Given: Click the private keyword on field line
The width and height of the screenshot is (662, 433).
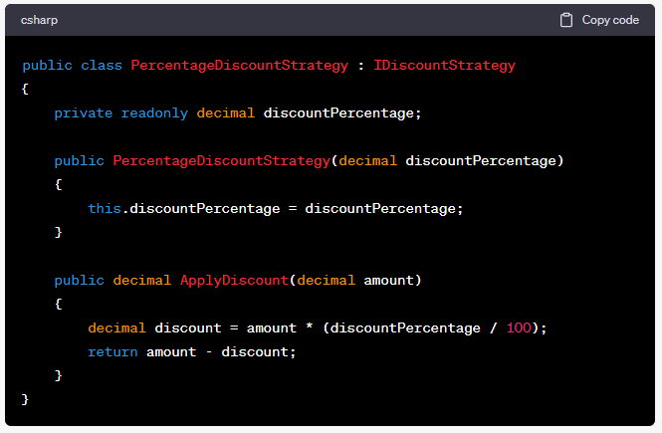Looking at the screenshot, I should tap(84, 113).
